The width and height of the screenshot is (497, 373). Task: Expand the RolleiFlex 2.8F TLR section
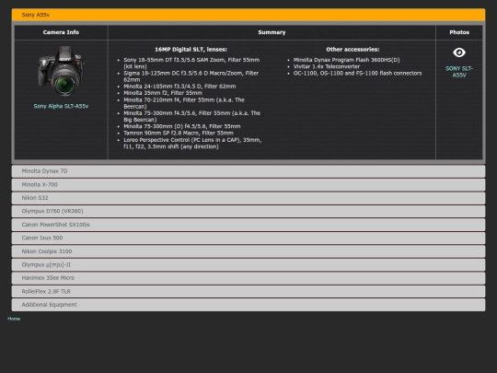[248, 291]
